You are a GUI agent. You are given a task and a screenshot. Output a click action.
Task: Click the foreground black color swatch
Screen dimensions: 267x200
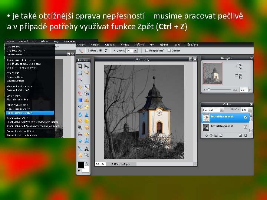(x=81, y=165)
